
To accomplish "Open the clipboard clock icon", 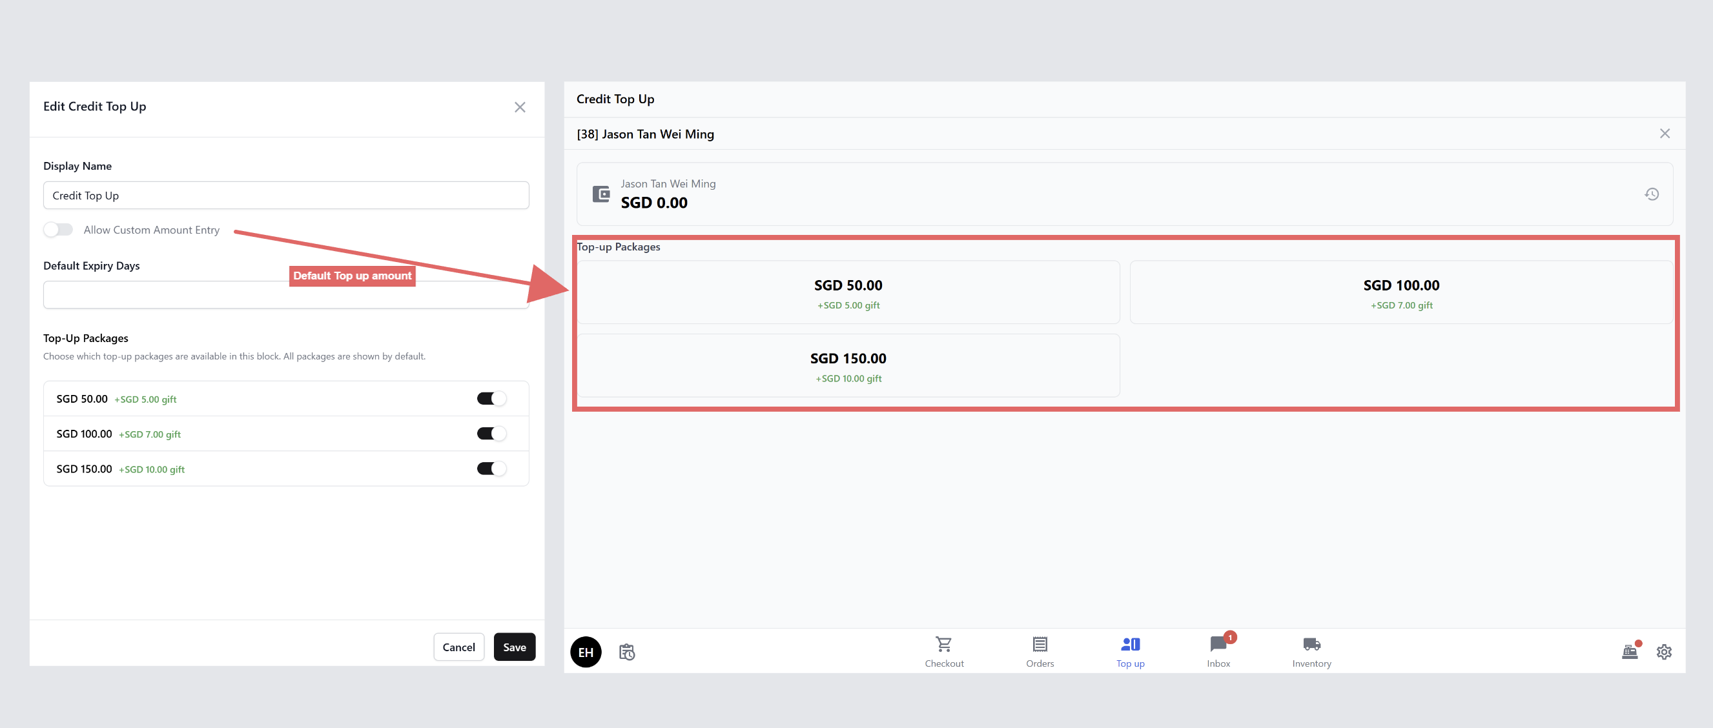I will [x=626, y=652].
